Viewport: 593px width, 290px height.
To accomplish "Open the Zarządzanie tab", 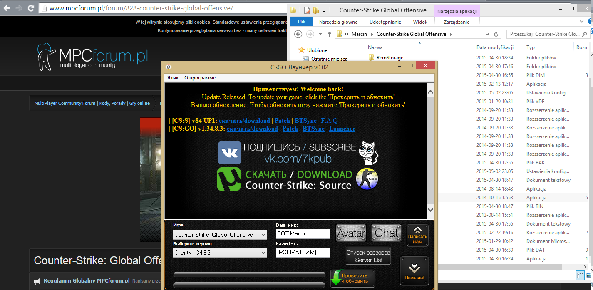I will point(457,22).
